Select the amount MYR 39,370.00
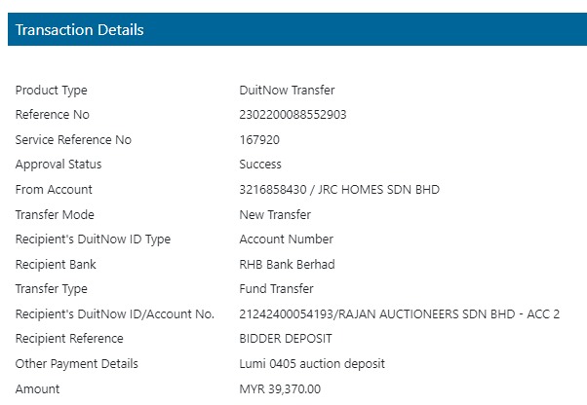 tap(280, 389)
